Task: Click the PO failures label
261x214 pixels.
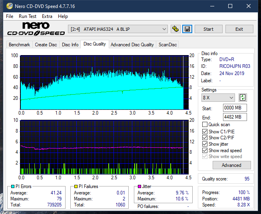Action: coord(148,206)
